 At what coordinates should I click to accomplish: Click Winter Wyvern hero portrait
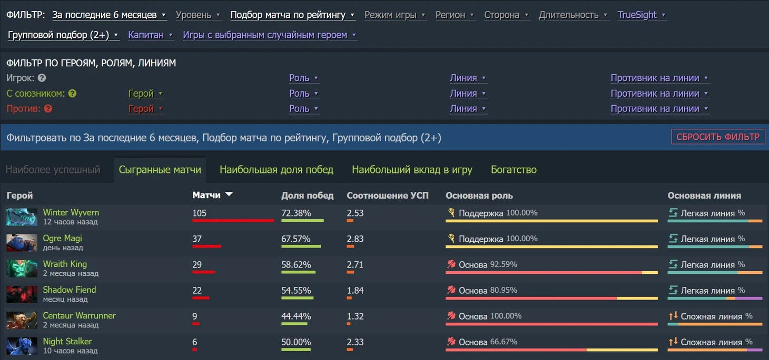click(22, 217)
